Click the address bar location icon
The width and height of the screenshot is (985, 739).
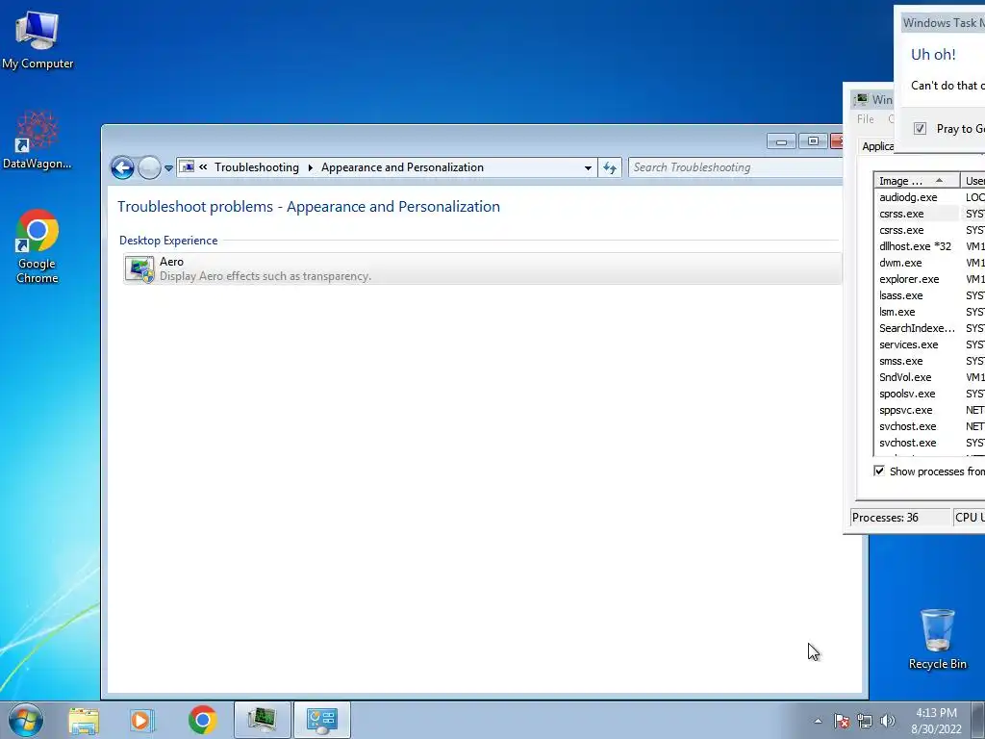(187, 167)
